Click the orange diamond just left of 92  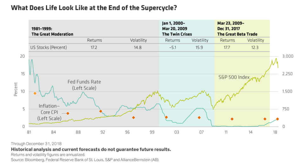coord(101,111)
